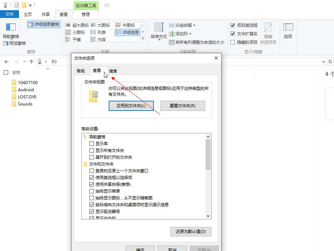
Task: Select Content (内容) layout
Action: [x=98, y=39]
